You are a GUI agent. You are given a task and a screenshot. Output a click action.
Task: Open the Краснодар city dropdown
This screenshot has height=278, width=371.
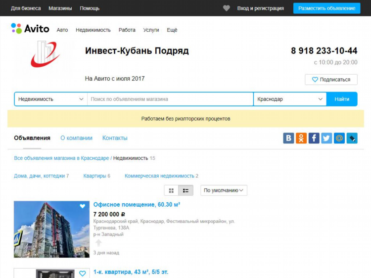tap(290, 99)
